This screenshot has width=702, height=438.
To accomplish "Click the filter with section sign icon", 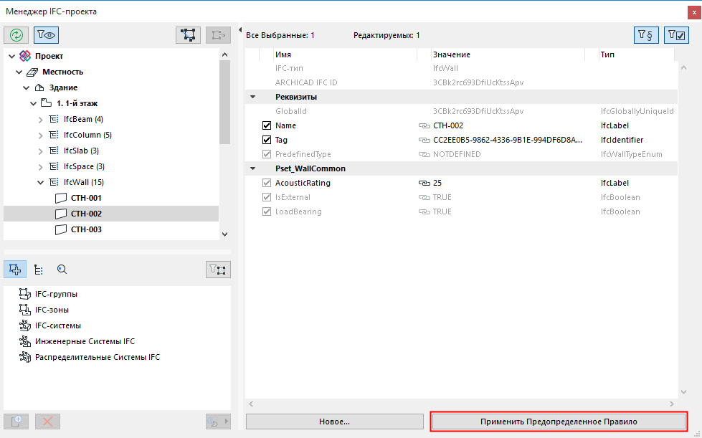I will (x=646, y=34).
